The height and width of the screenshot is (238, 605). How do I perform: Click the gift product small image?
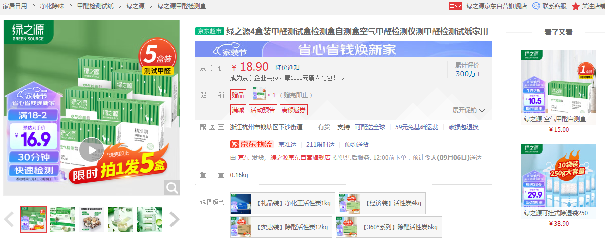tap(258, 95)
